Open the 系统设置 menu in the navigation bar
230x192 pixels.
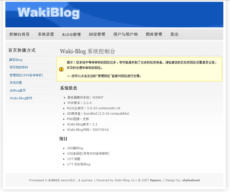[46, 34]
